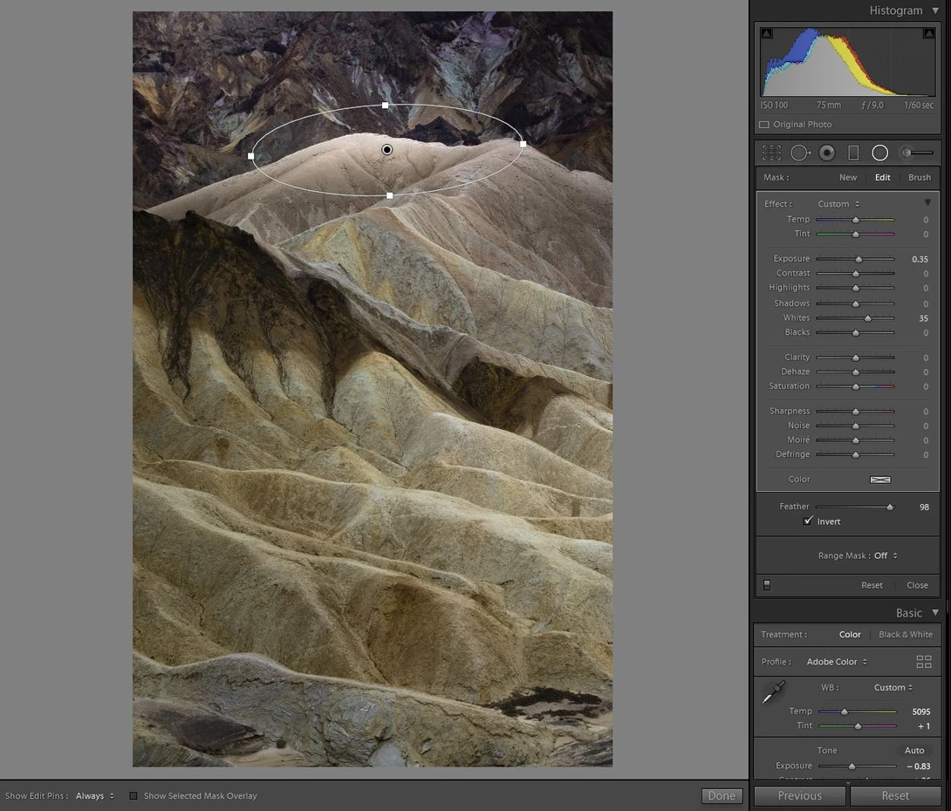The width and height of the screenshot is (951, 811).
Task: Click the Basic panel Tint slider
Action: click(857, 726)
